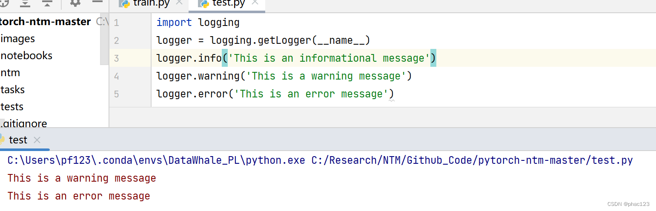Select the .gitignore file

(x=24, y=123)
